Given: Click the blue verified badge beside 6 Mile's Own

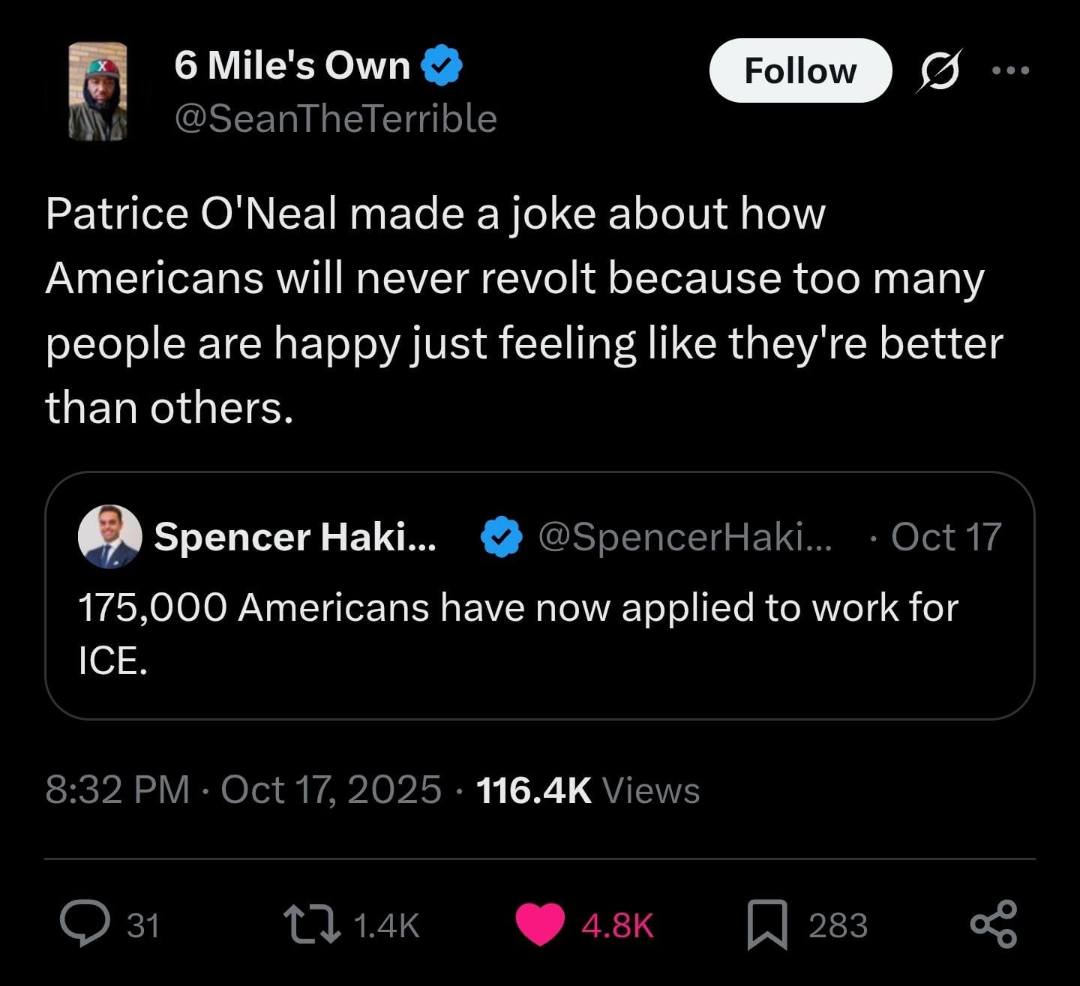Looking at the screenshot, I should pos(442,66).
